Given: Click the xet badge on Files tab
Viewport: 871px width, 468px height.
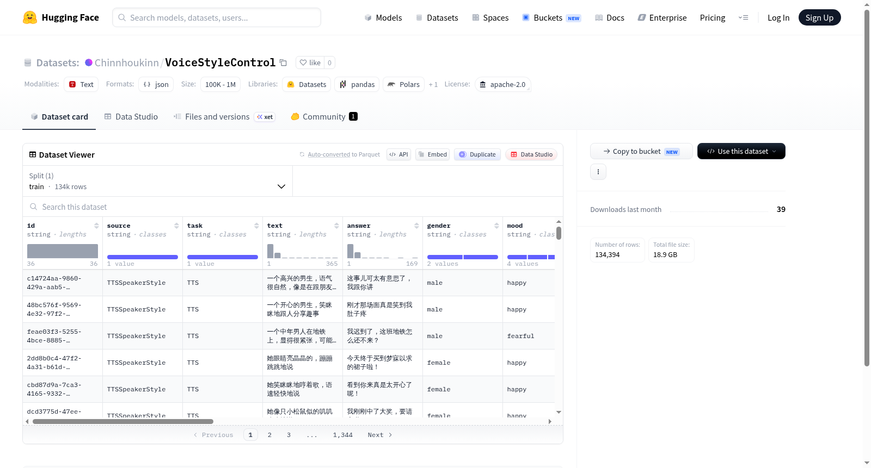Looking at the screenshot, I should [x=265, y=117].
